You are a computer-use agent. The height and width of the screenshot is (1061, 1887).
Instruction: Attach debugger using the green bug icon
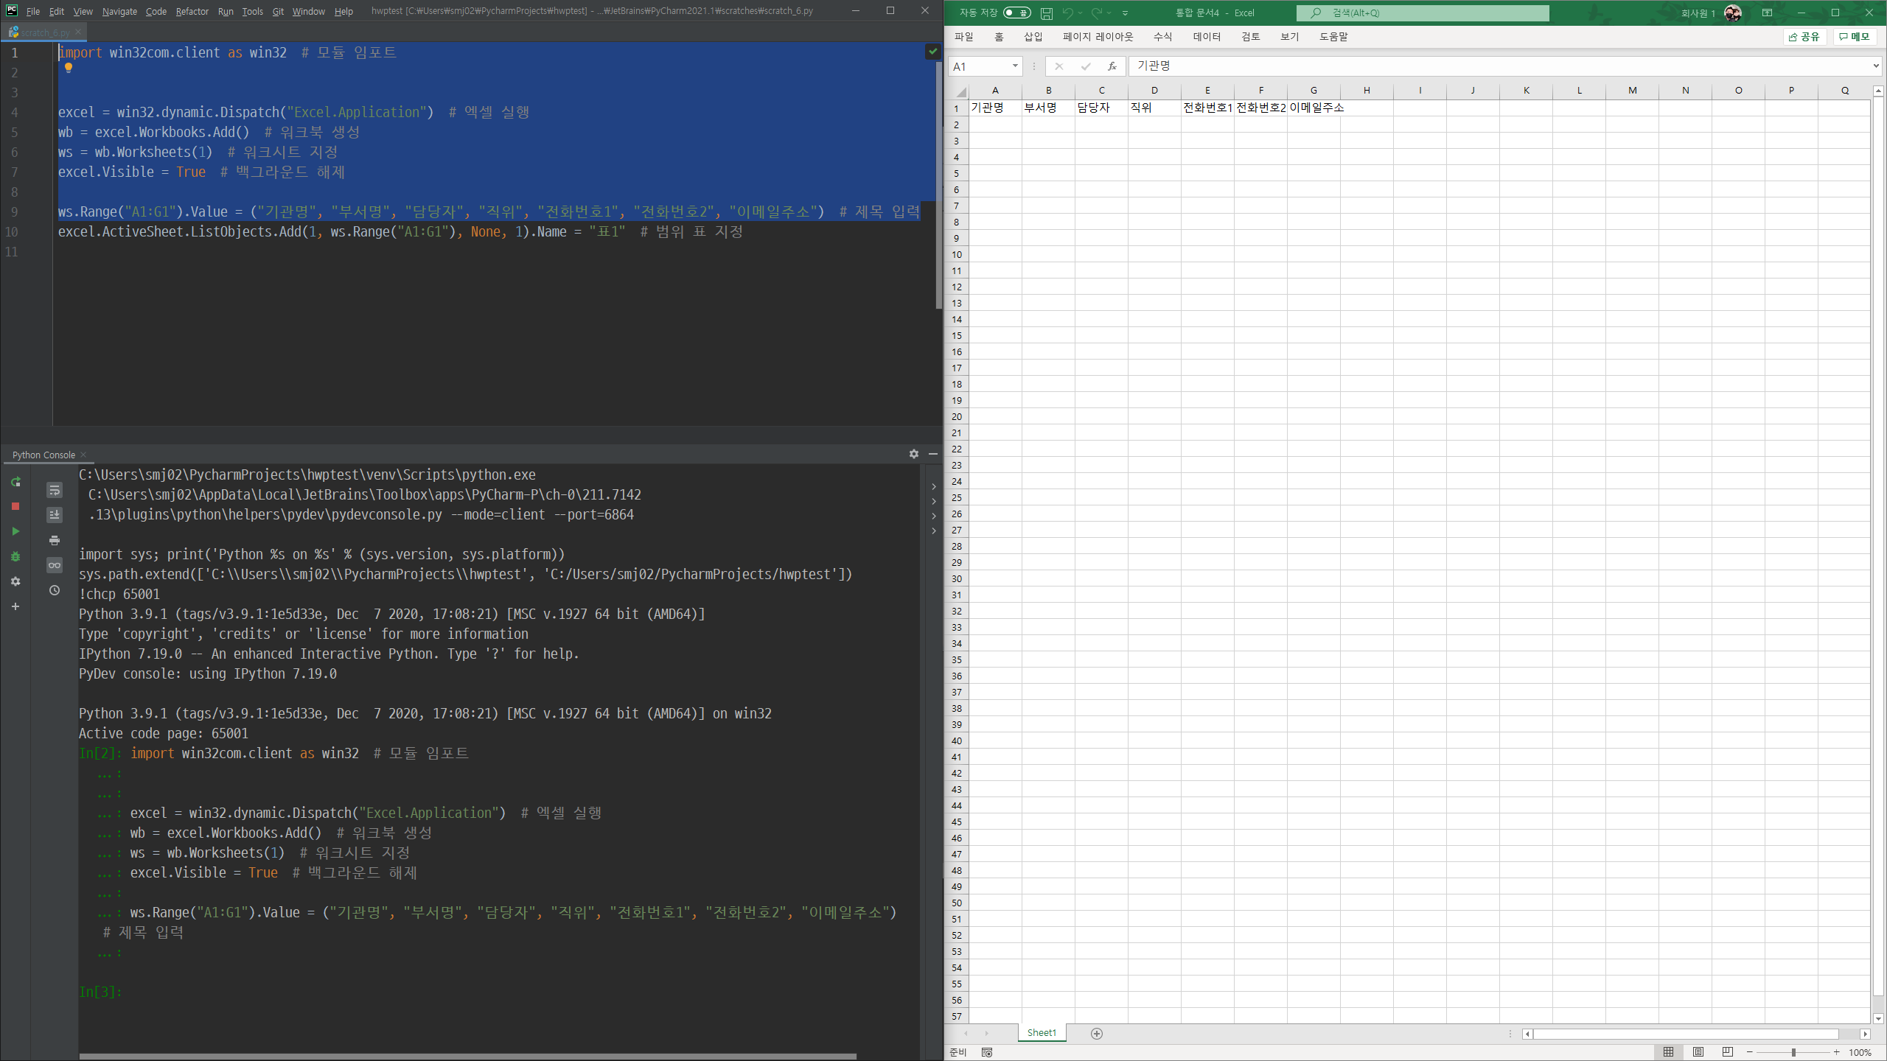(15, 557)
